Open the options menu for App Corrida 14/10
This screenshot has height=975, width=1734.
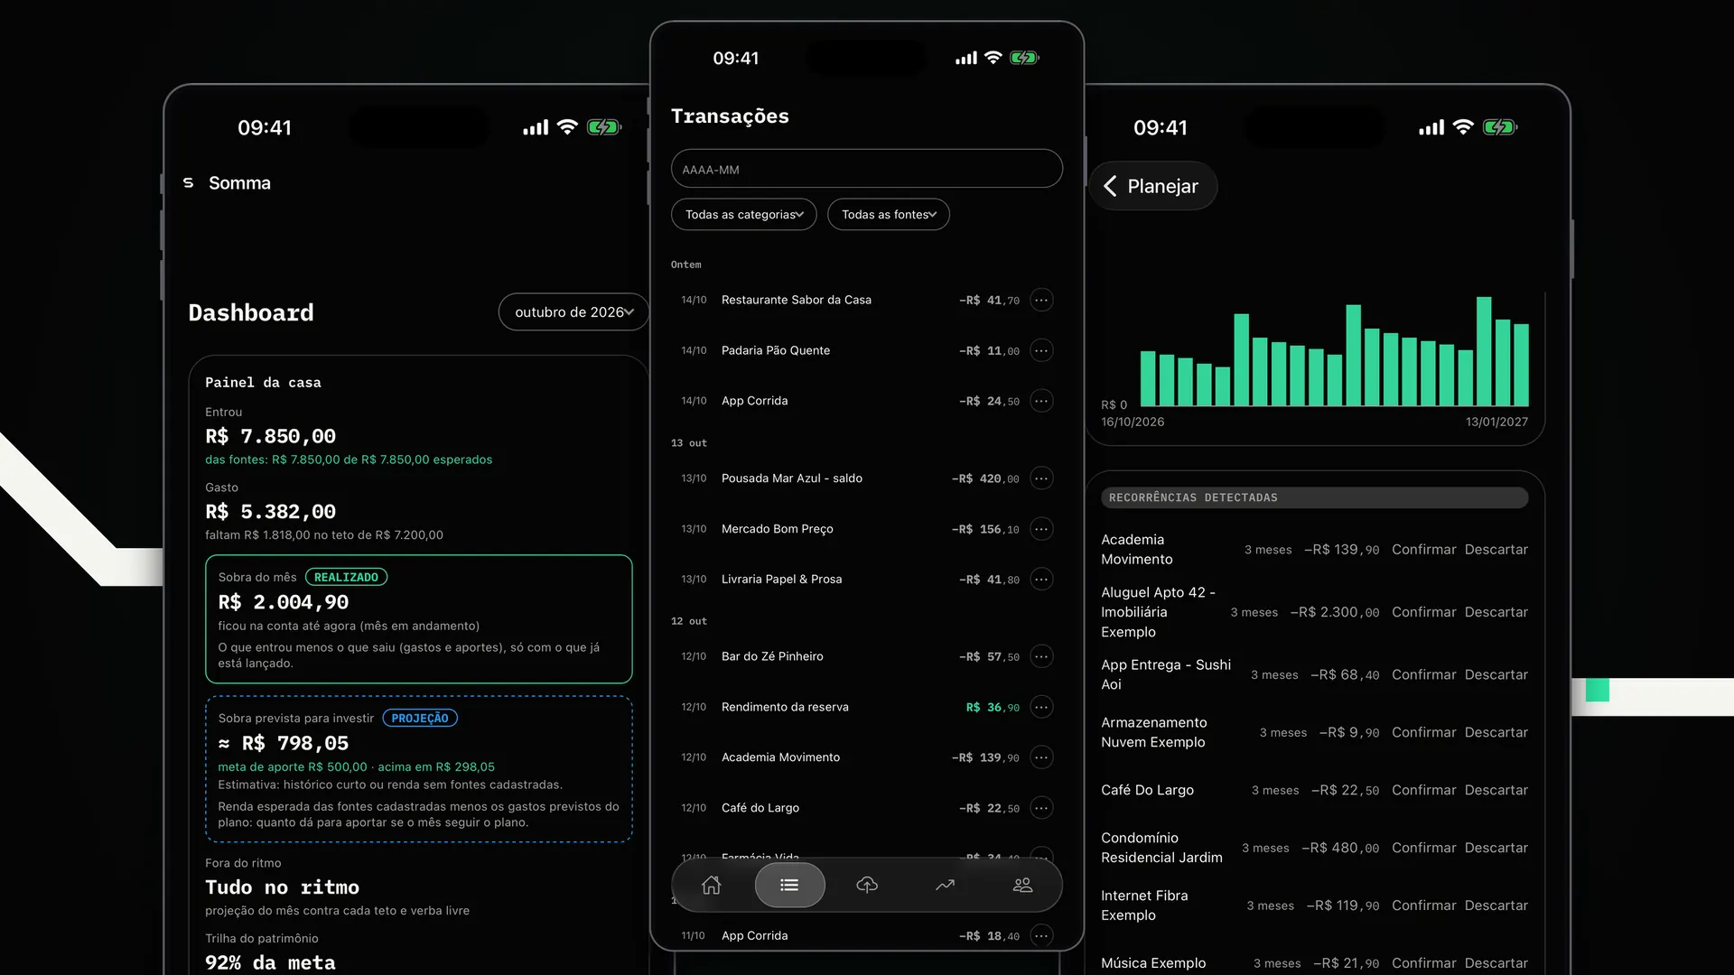(1041, 401)
